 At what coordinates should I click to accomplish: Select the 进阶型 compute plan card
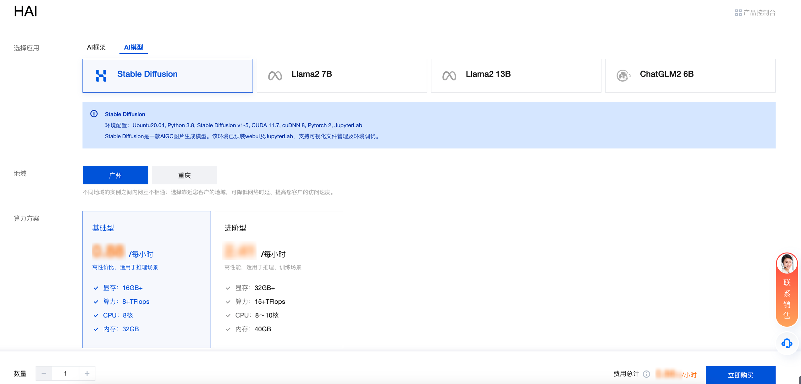(279, 279)
